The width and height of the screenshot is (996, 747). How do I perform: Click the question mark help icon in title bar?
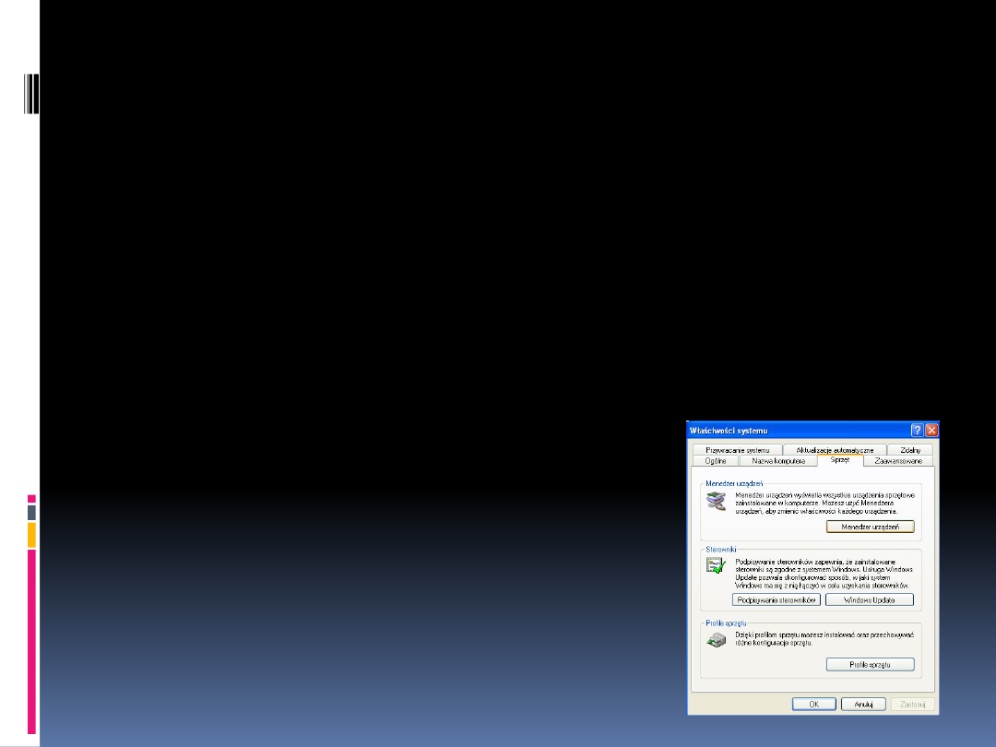tap(917, 431)
